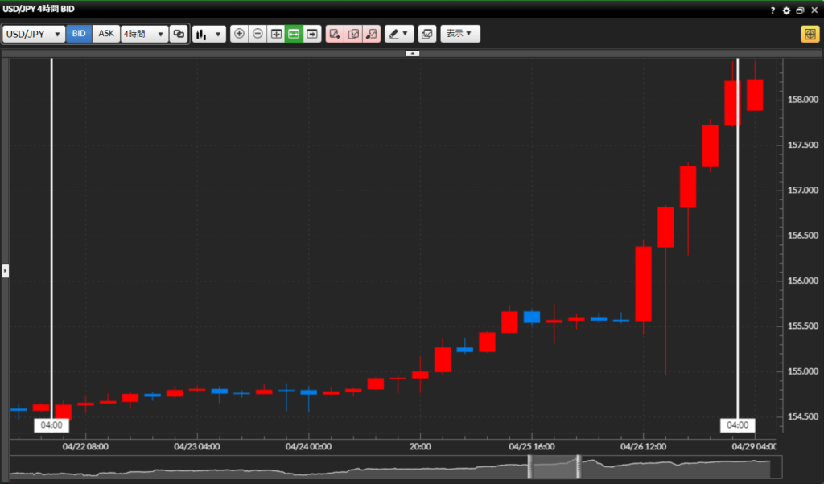Click the chart icon left of 表示

[x=426, y=34]
